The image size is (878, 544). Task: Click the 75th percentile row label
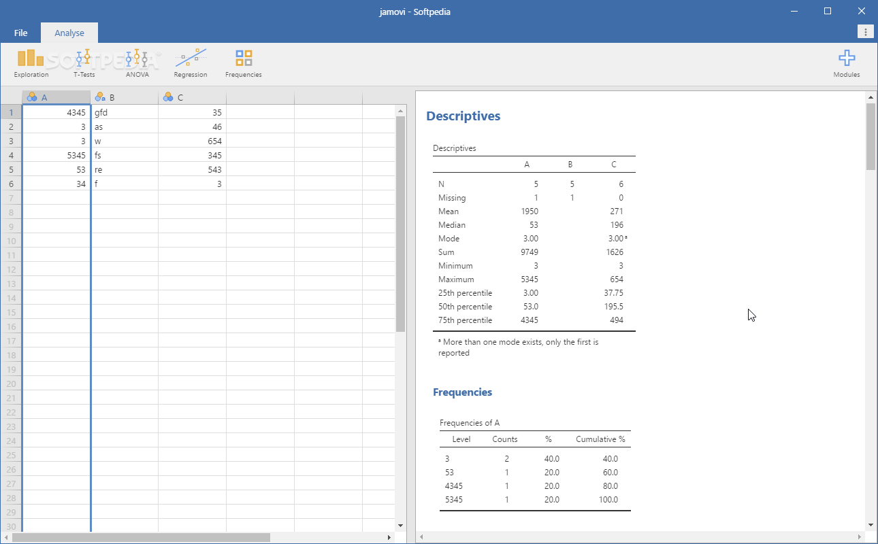point(465,320)
